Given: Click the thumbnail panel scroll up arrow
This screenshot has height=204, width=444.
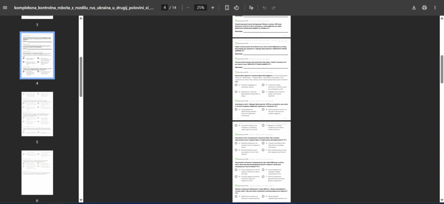Looking at the screenshot, I should point(81,18).
